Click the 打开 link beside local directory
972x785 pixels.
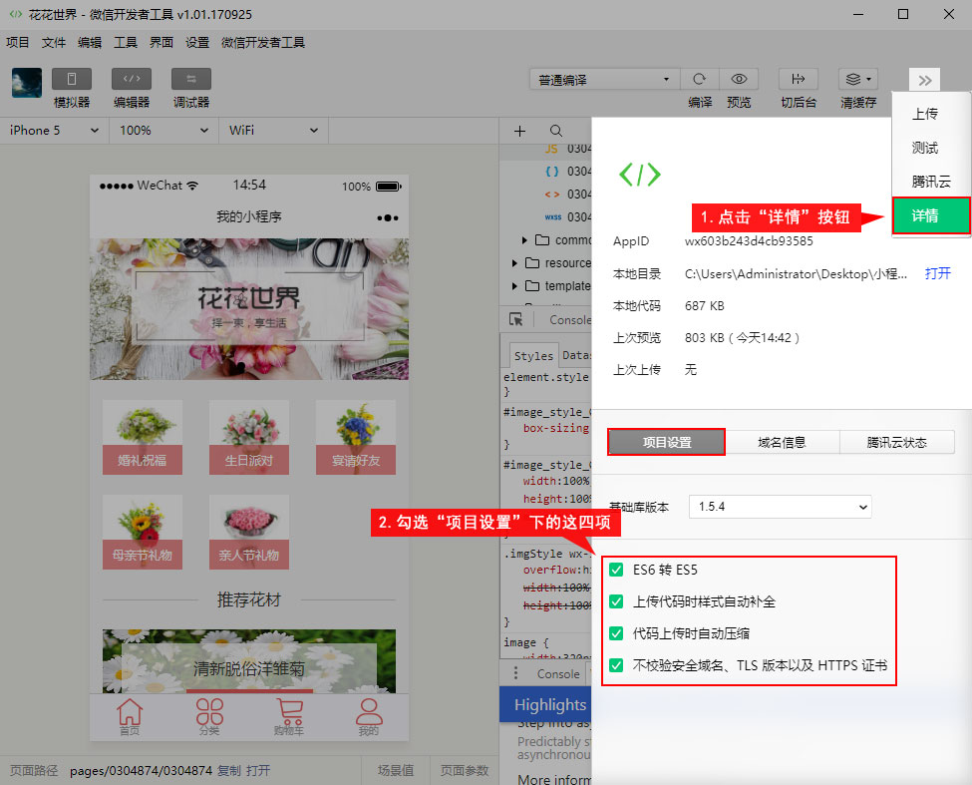[x=937, y=273]
